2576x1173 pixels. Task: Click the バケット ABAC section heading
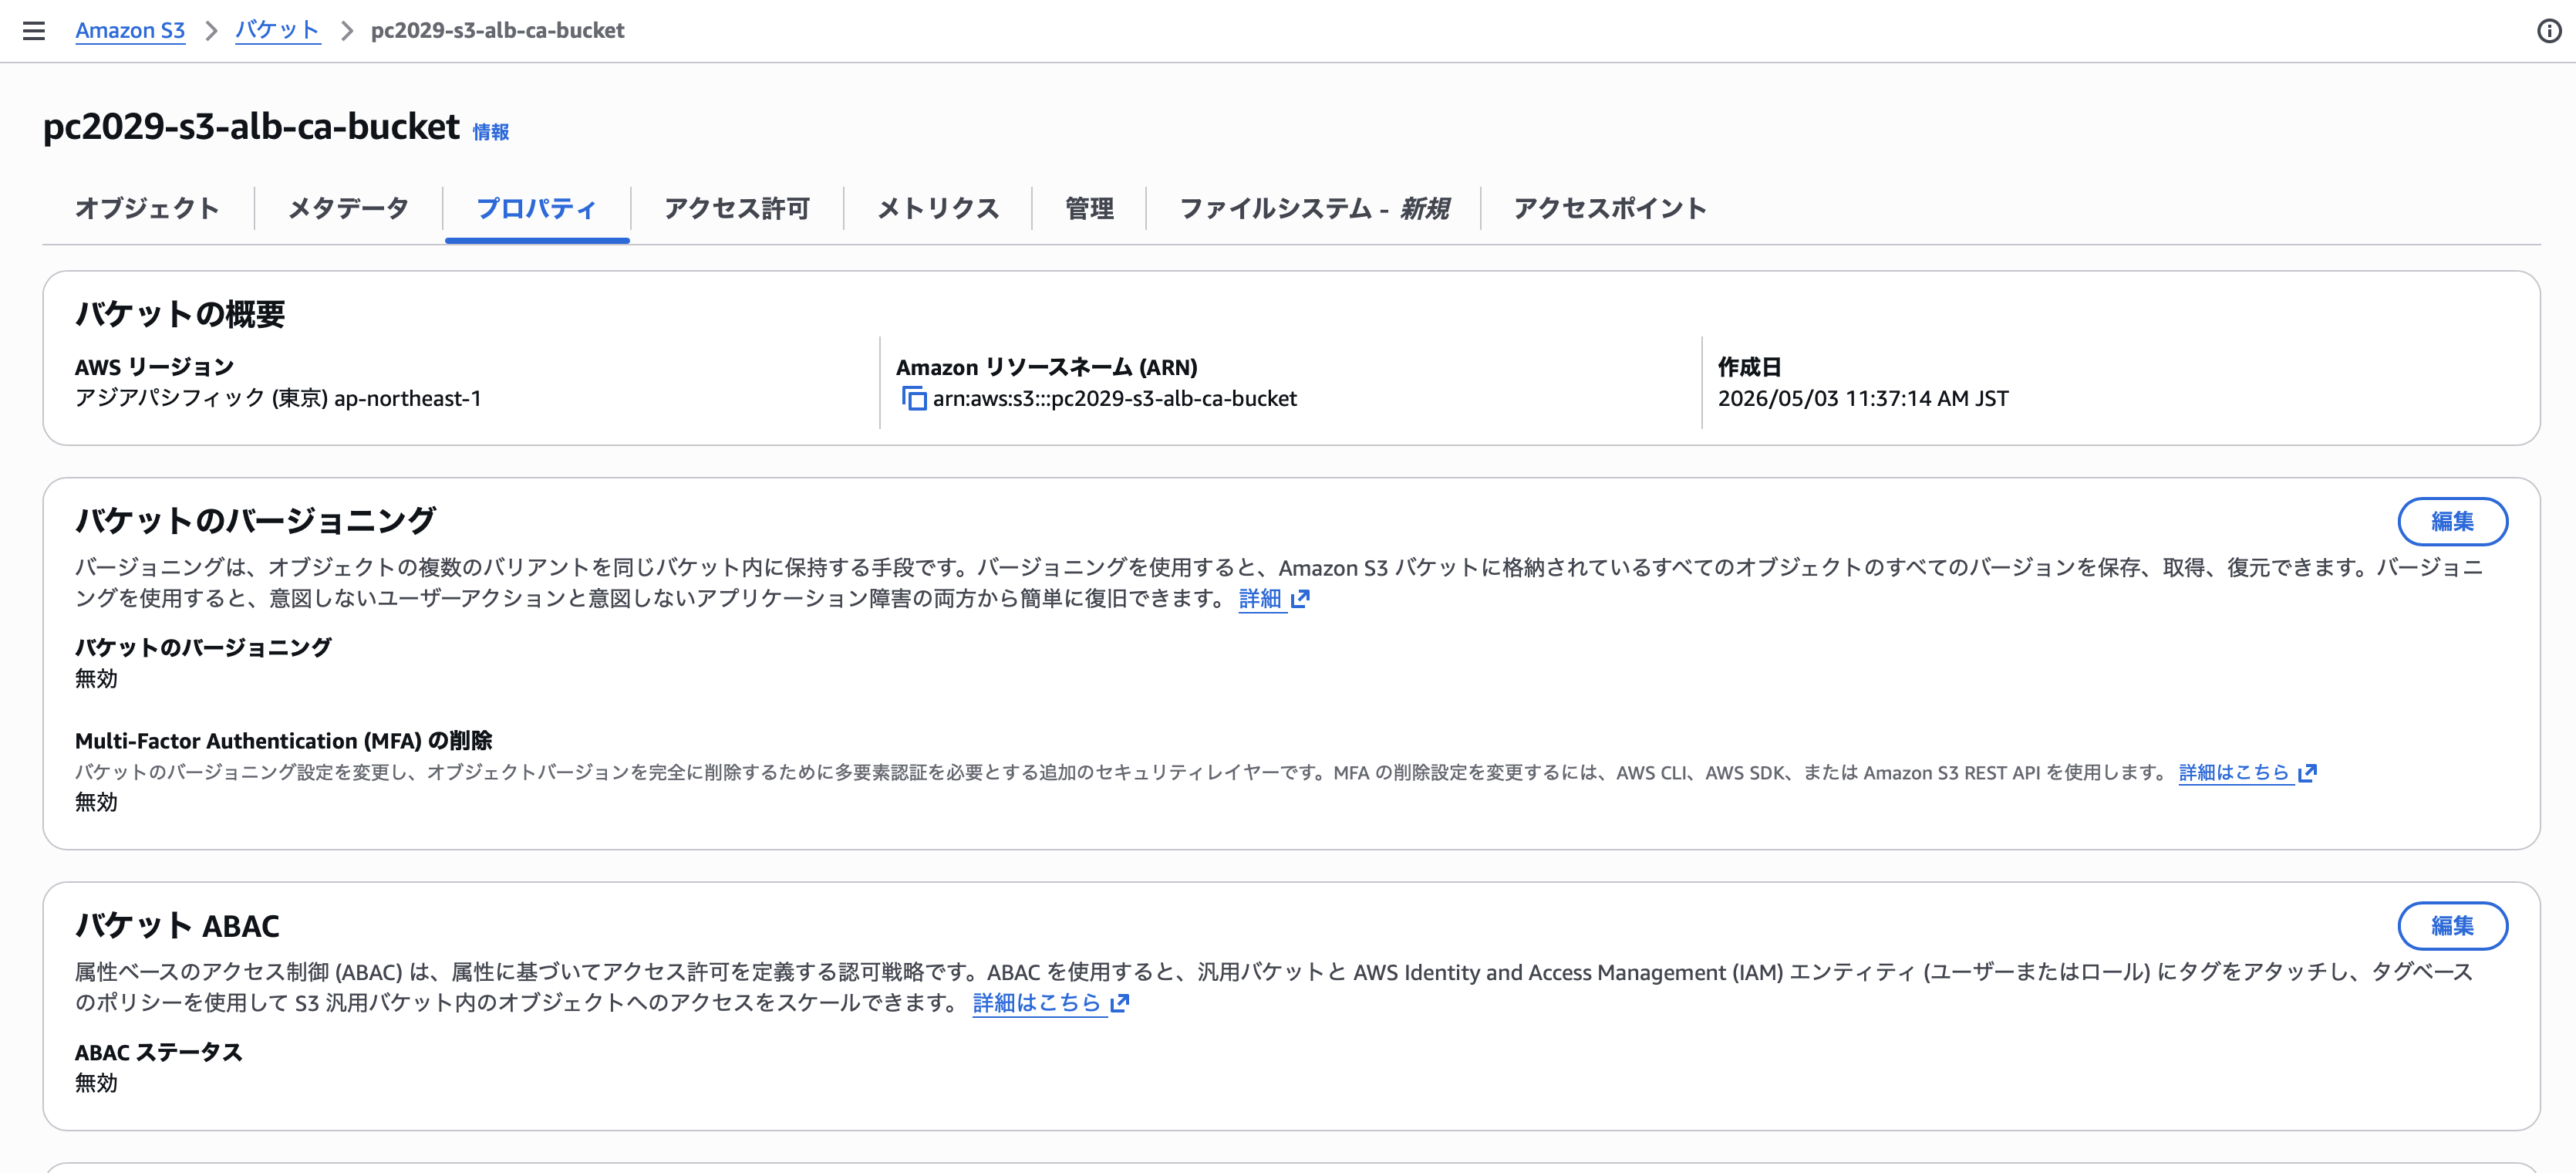pyautogui.click(x=177, y=926)
